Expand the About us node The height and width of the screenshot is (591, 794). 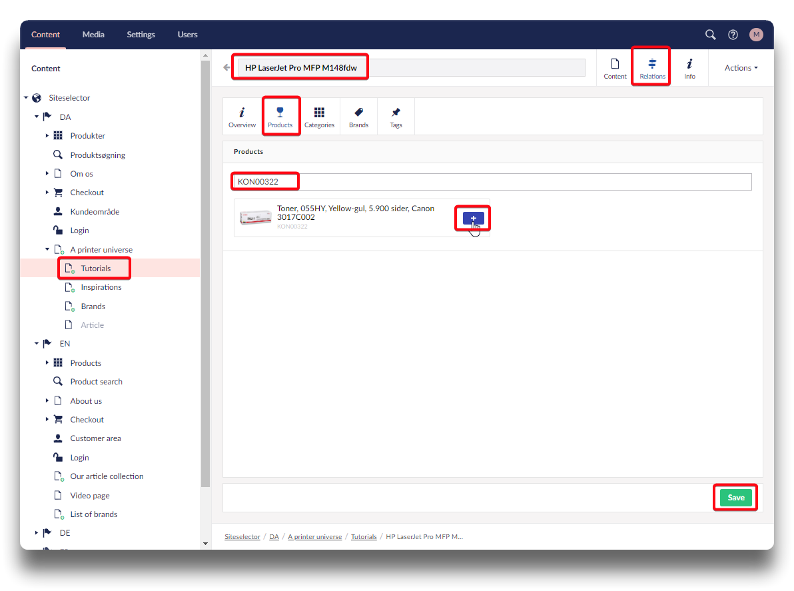pyautogui.click(x=47, y=400)
